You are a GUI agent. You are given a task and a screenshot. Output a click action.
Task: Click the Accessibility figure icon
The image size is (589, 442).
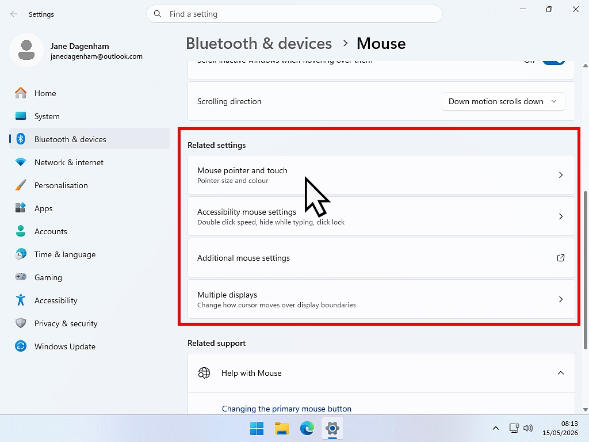(x=21, y=300)
